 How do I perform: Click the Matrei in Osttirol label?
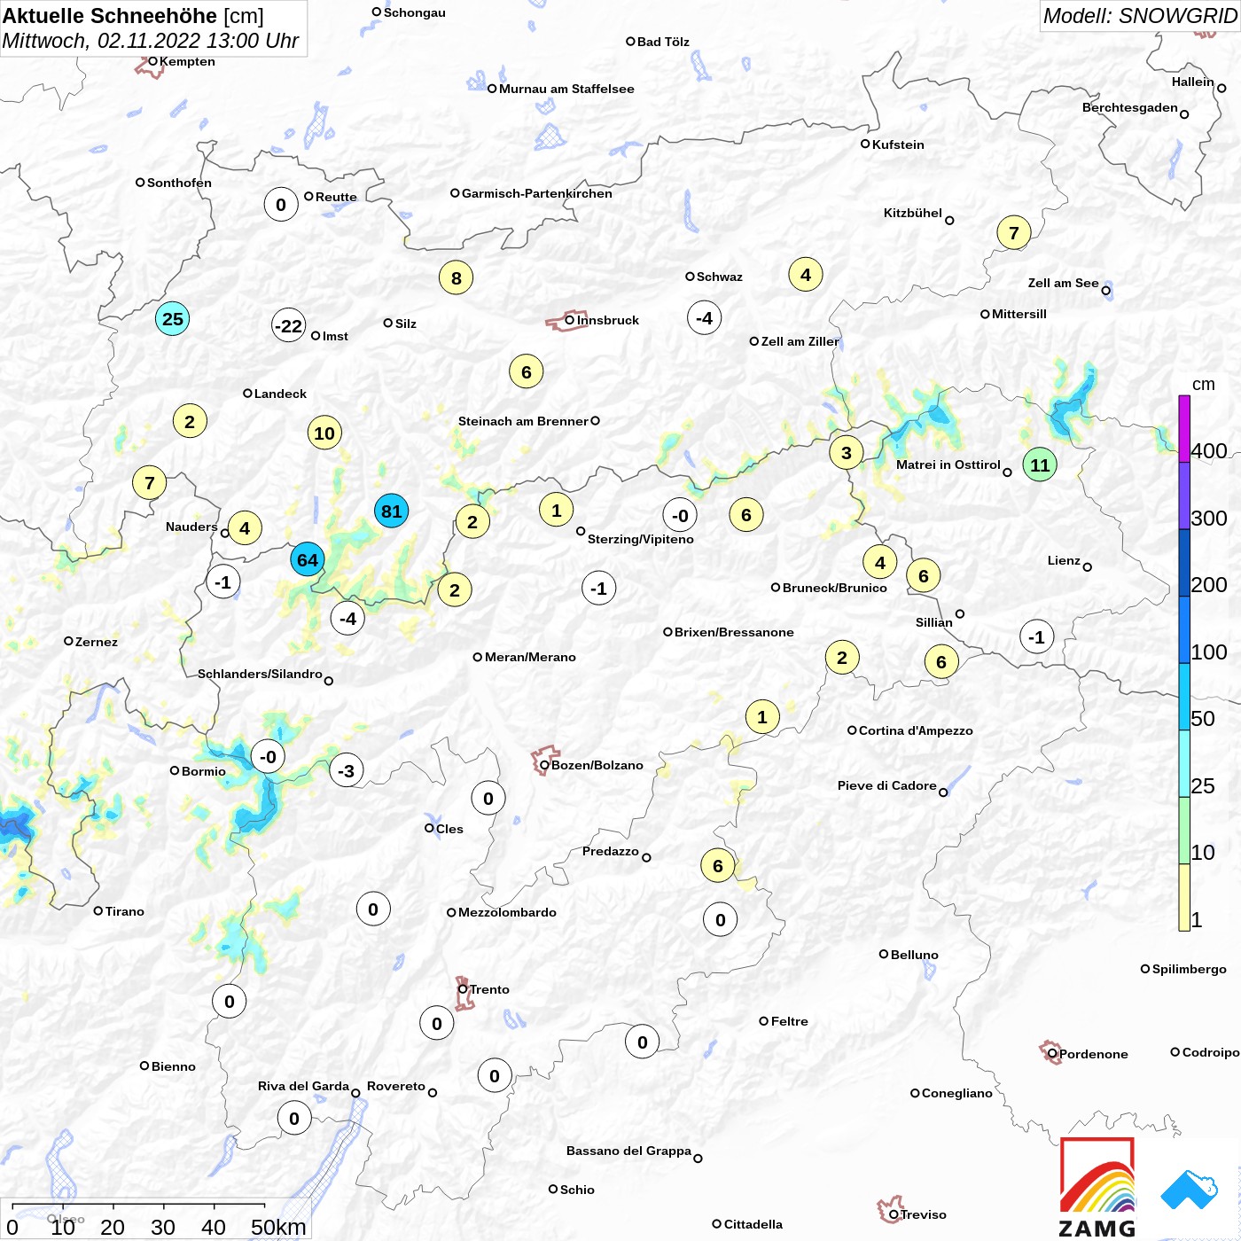tap(948, 464)
